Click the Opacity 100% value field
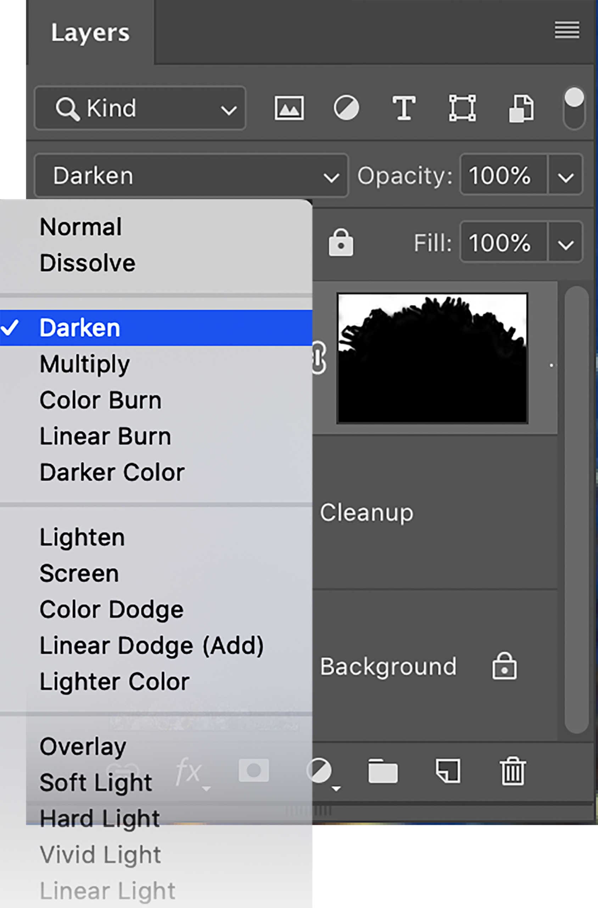The image size is (598, 908). (503, 176)
